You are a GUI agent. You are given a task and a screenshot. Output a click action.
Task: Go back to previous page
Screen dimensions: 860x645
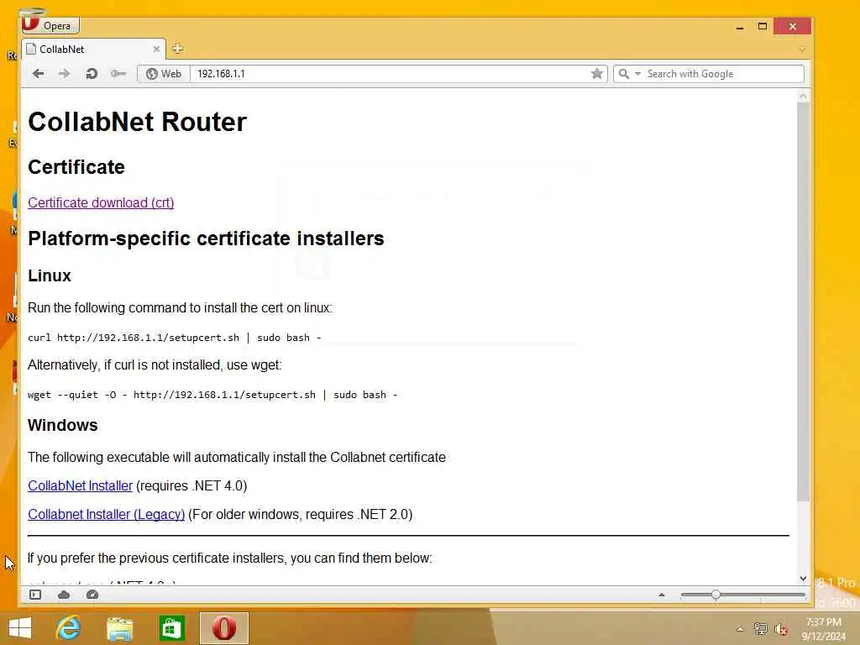pyautogui.click(x=38, y=74)
